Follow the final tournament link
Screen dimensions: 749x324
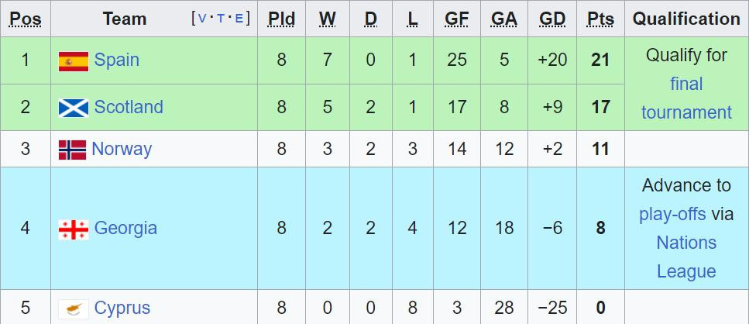(686, 98)
